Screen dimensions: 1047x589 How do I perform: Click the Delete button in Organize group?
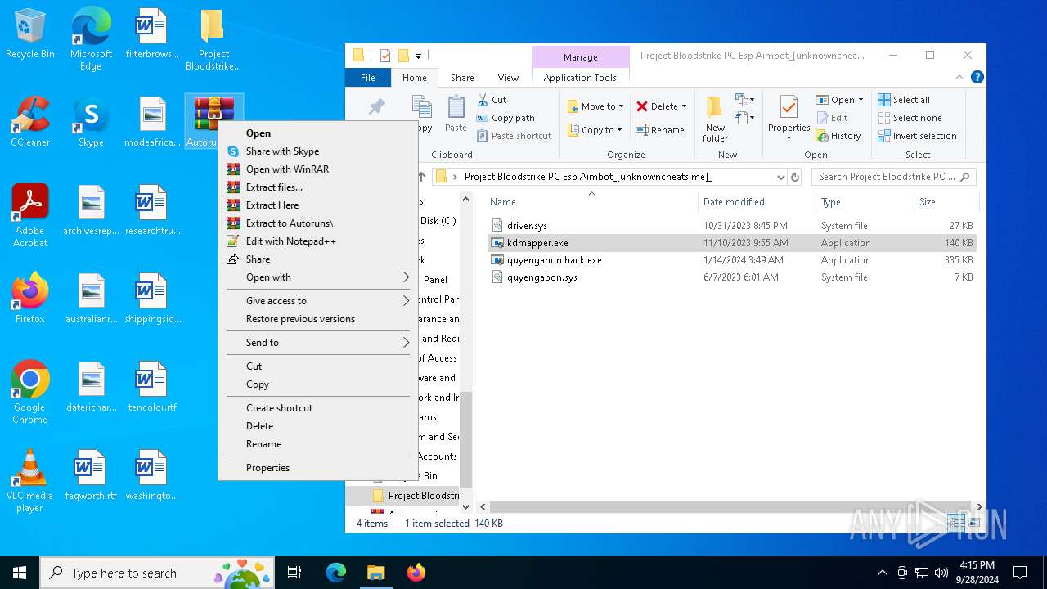coord(657,106)
